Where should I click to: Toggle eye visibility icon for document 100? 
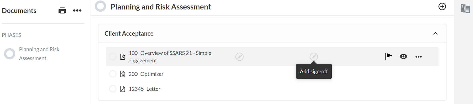click(x=403, y=57)
